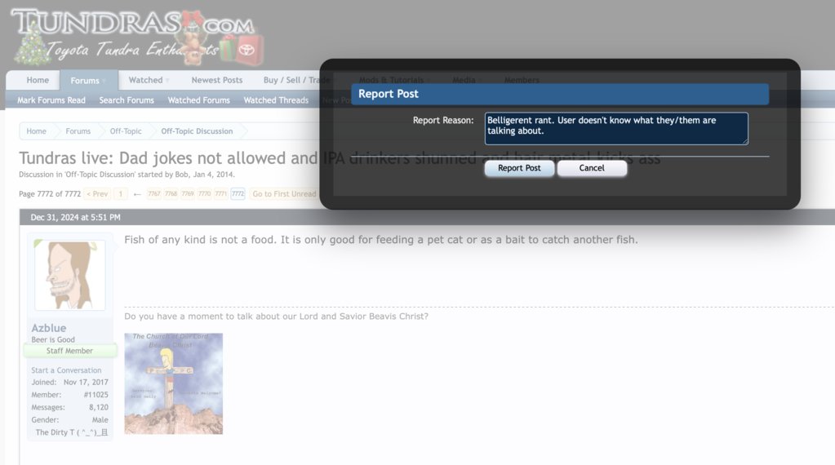Click the member number #11025

tap(95, 395)
